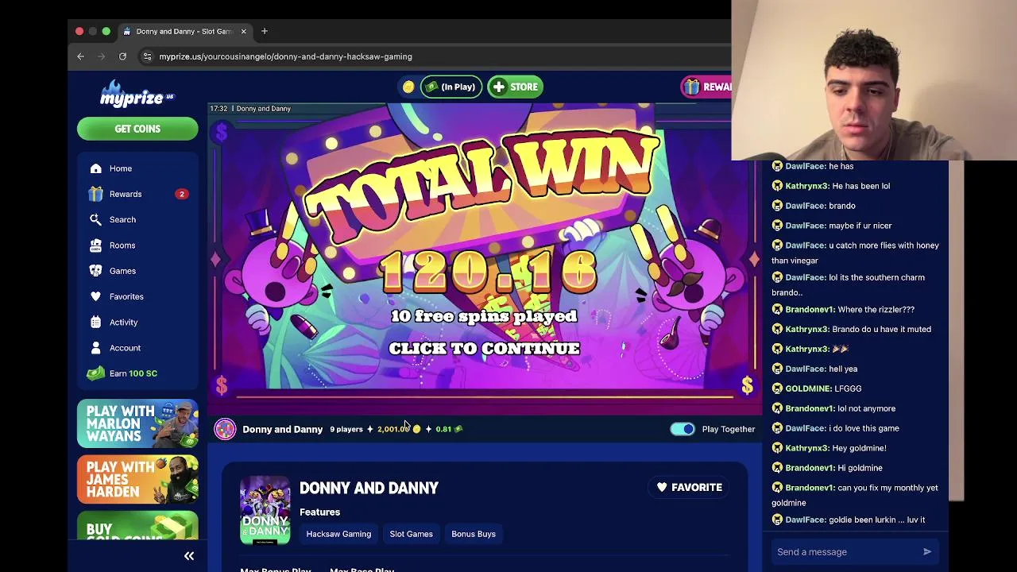Screen dimensions: 1017x572
Task: Click 'hell yea' chat message
Action: 843,369
